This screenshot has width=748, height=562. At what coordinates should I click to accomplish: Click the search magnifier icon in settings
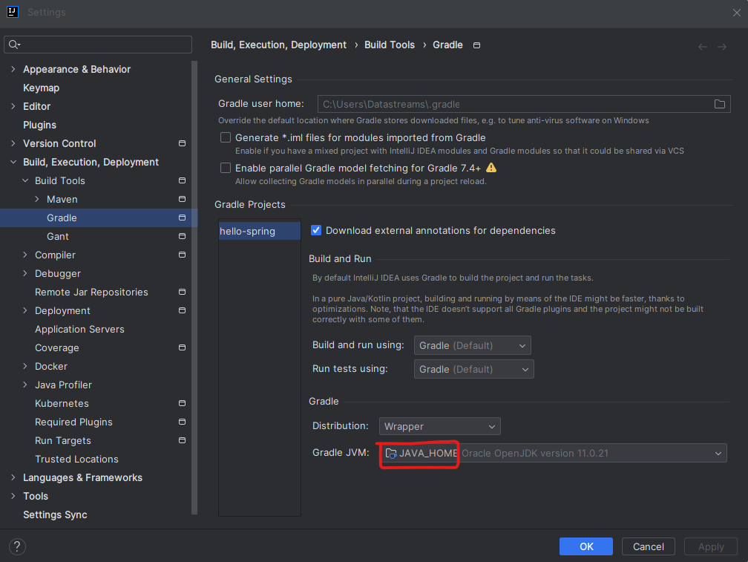[x=13, y=45]
